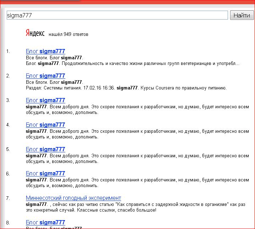The height and width of the screenshot is (229, 255).
Task: Open sixth result Блог sigma777 link
Action: pyautogui.click(x=45, y=174)
